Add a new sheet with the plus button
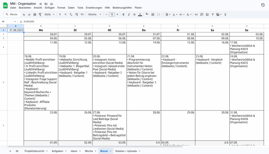 coord(10,151)
